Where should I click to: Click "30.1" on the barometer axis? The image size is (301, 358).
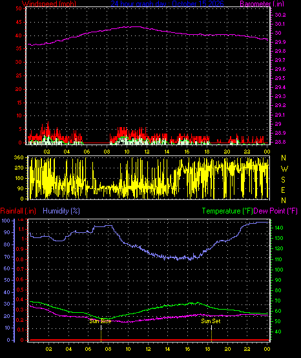coord(280,25)
